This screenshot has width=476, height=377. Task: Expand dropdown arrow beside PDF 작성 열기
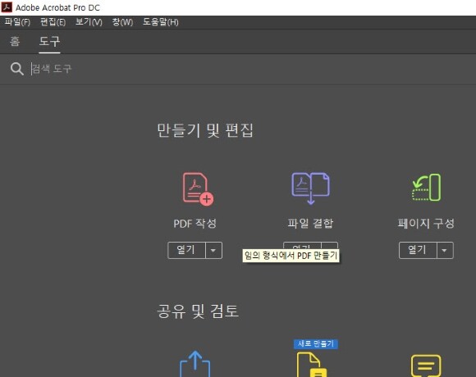(x=213, y=250)
